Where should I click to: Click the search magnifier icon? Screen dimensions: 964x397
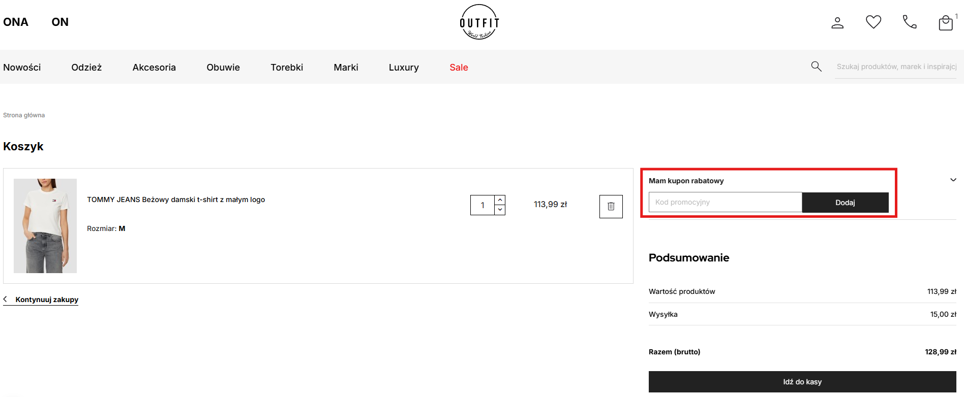pos(816,67)
